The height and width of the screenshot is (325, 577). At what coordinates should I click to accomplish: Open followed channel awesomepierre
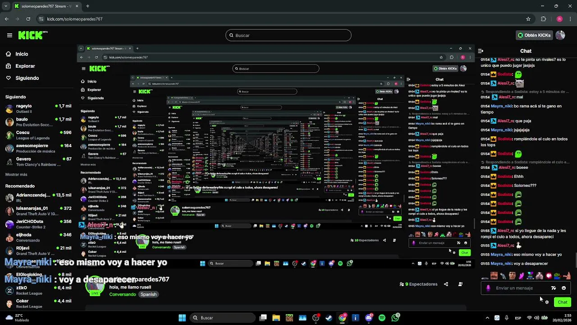tap(38, 148)
